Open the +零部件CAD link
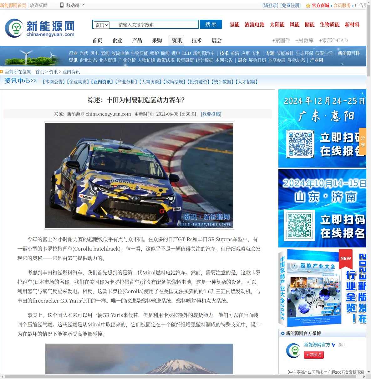 [x=333, y=40]
